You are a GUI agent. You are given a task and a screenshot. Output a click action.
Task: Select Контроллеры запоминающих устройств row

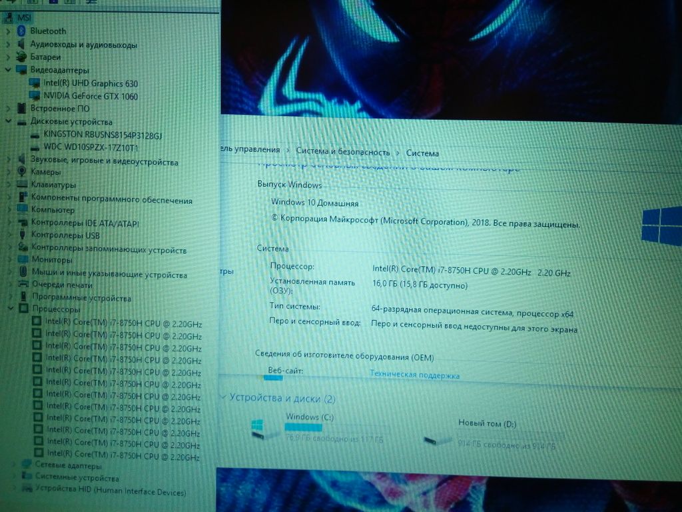[x=109, y=249]
